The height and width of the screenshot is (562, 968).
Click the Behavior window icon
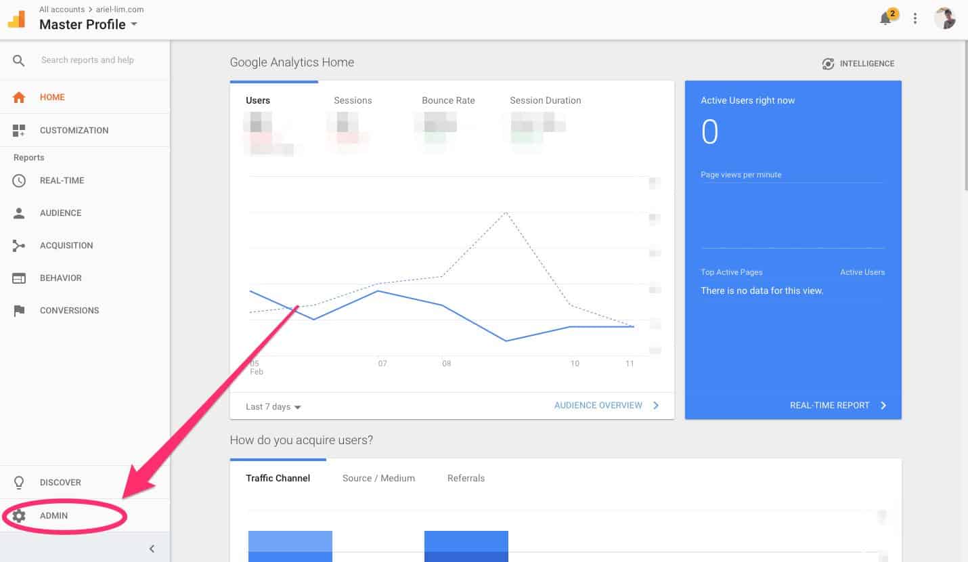point(19,278)
